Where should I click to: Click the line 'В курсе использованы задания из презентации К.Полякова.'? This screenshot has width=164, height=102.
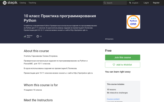click(50, 68)
